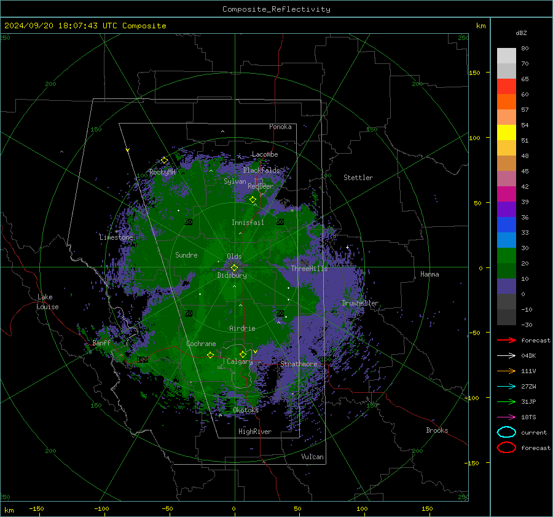This screenshot has height=517, width=553.
Task: Select the red swatch in dBZ scale
Action: (506, 87)
